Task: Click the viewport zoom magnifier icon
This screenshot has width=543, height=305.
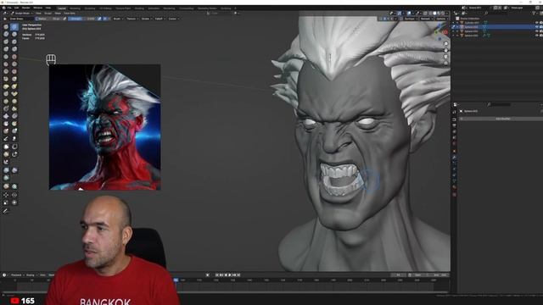Action: tap(445, 44)
